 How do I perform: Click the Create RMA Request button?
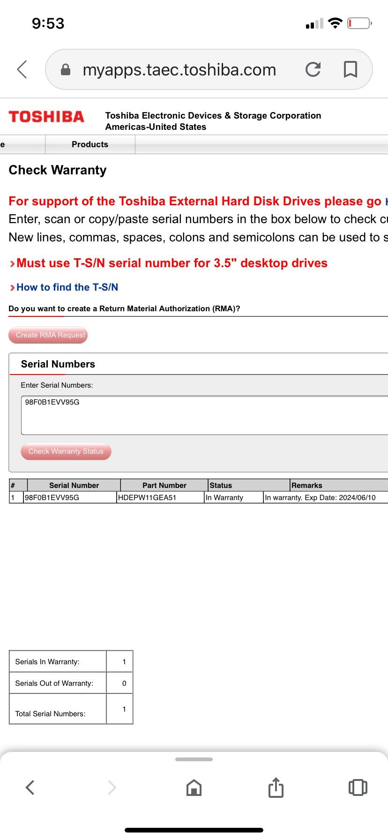48,335
